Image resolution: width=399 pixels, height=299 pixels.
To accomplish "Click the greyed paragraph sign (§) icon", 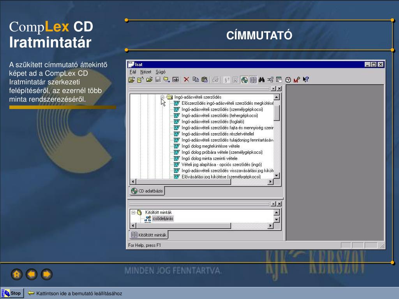I will [226, 80].
